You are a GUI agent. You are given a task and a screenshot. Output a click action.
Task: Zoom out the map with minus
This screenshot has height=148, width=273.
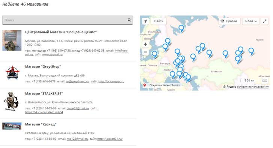145,52
